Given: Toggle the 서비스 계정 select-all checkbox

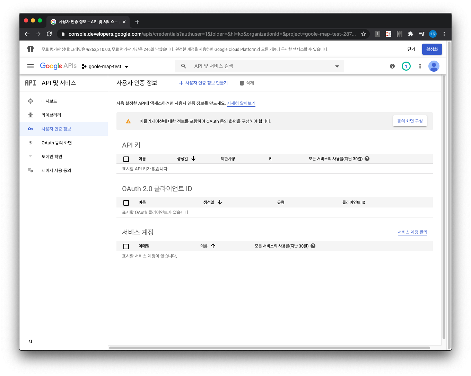Looking at the screenshot, I should (126, 246).
